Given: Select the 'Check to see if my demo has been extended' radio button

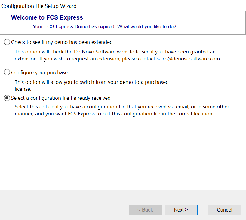Looking at the screenshot, I should (7, 42).
